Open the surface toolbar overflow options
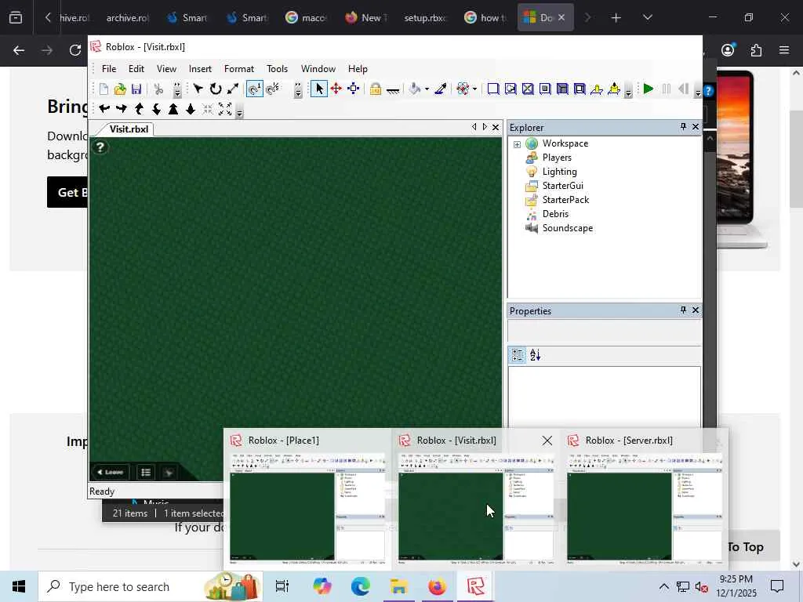Viewport: 803px width, 602px height. tap(628, 92)
